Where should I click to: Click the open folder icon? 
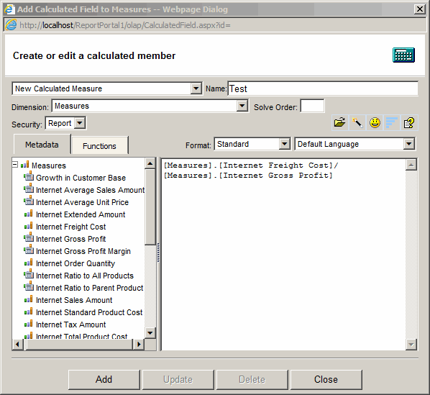coord(340,122)
